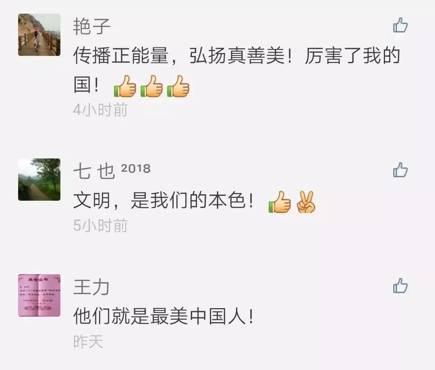The image size is (435, 370).
Task: Tap the thumbs-up emoji after 本色!
Action: pos(280,202)
